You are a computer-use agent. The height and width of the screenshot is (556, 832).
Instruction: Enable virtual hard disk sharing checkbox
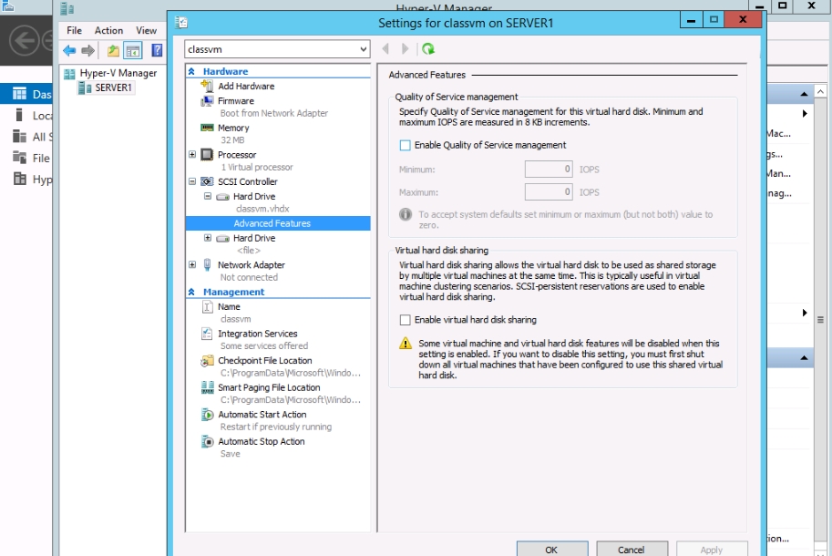405,320
